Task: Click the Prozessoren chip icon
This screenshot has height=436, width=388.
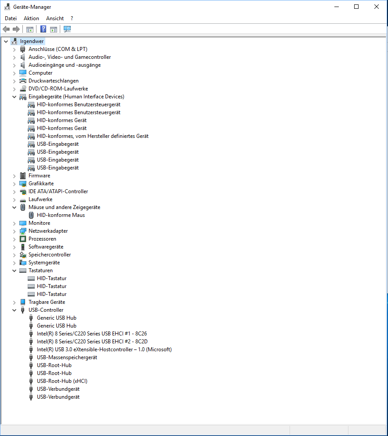Action: click(23, 239)
